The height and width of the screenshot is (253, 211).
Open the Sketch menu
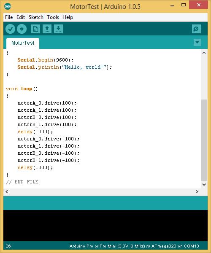[x=36, y=17]
